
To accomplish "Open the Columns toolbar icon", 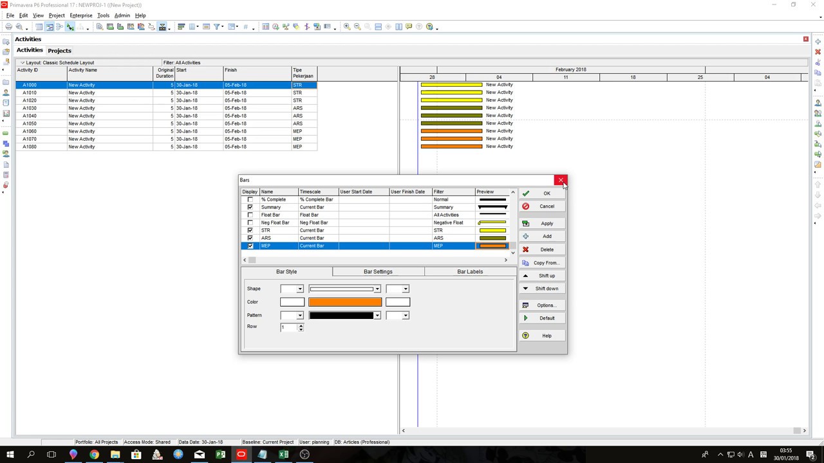I will 192,27.
